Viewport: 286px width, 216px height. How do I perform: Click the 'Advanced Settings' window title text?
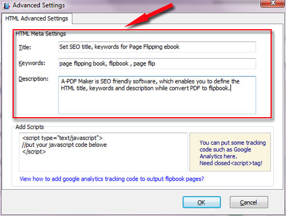[x=39, y=5]
